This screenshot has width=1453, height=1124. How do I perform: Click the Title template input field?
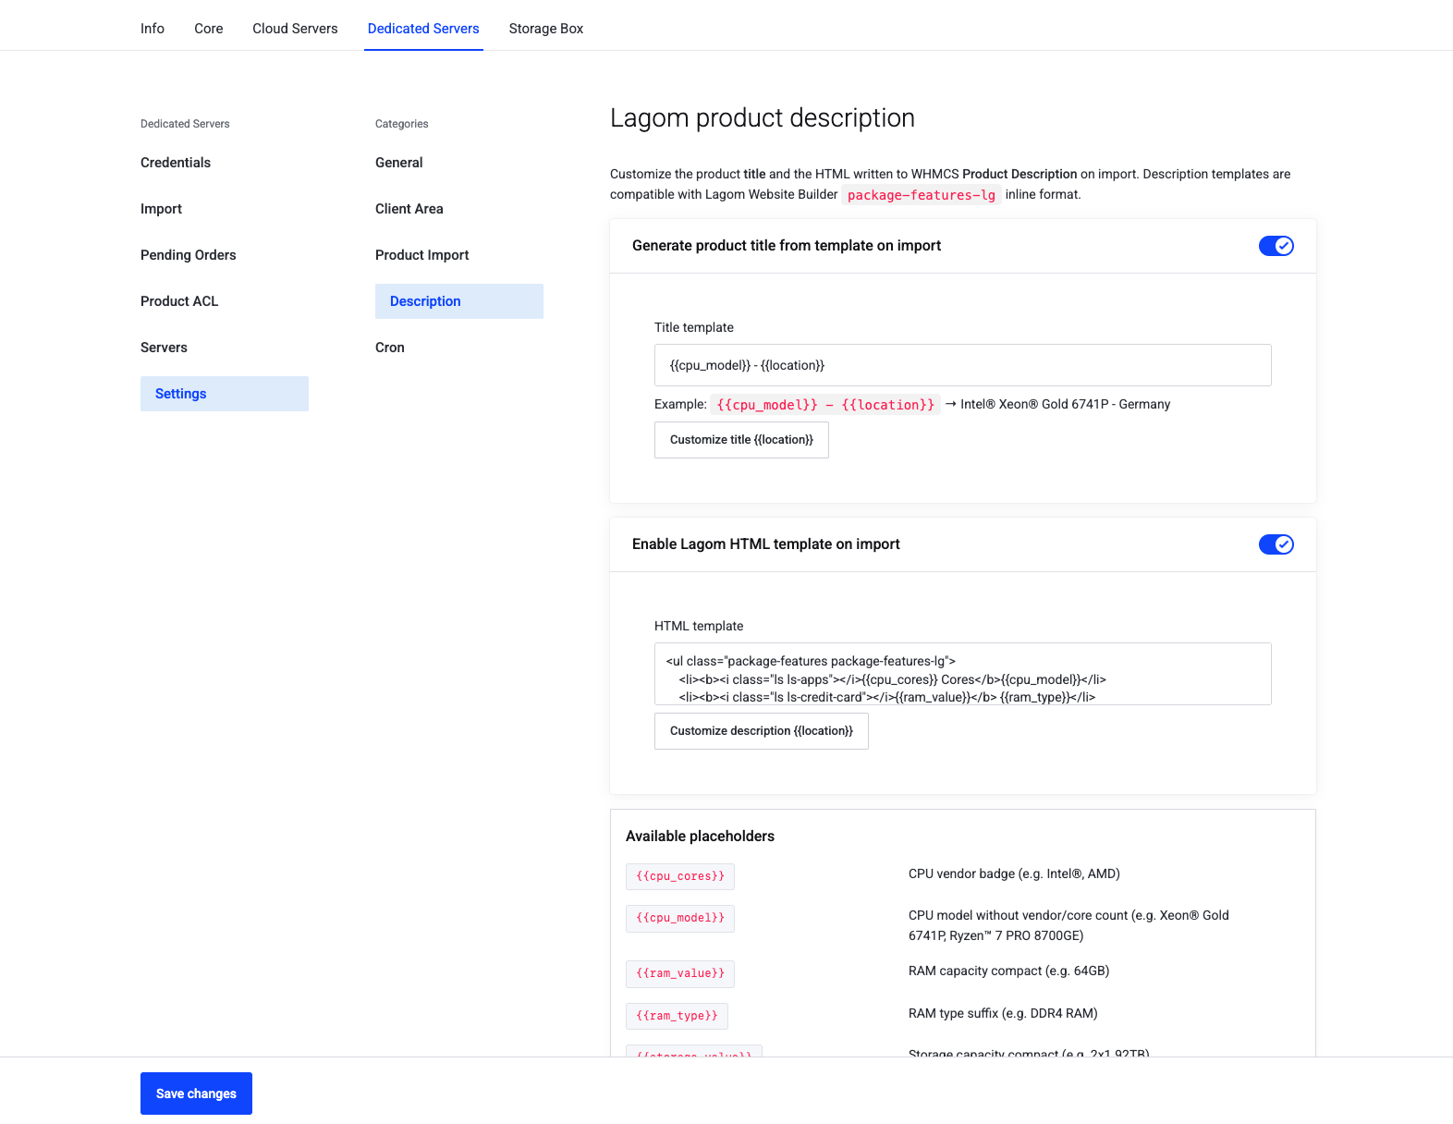point(963,365)
